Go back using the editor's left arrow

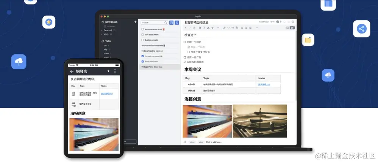pos(186,28)
